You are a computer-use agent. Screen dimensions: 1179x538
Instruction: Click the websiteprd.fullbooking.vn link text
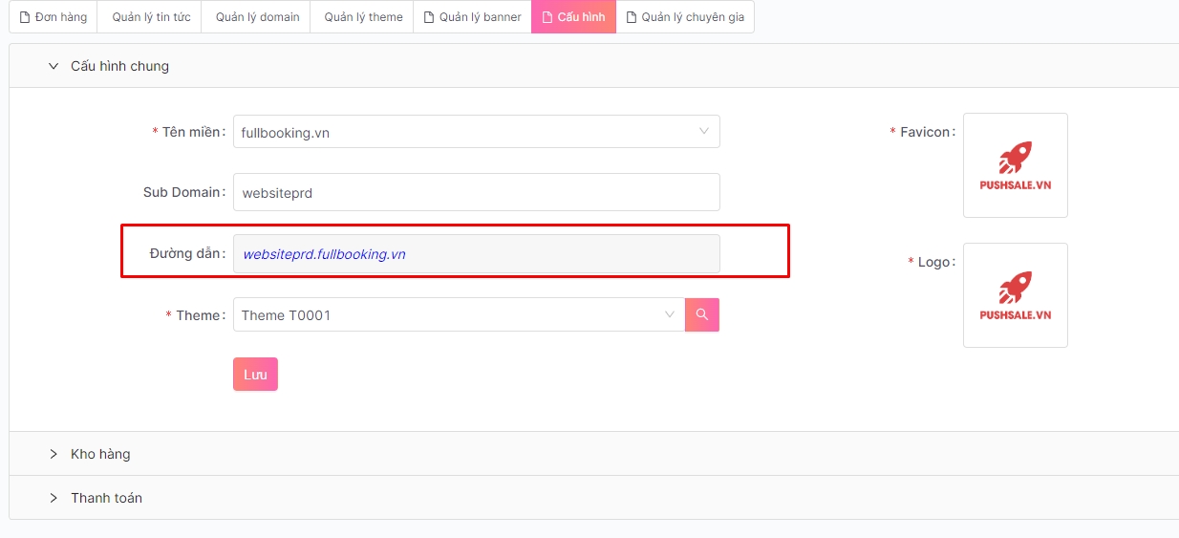pyautogui.click(x=324, y=254)
